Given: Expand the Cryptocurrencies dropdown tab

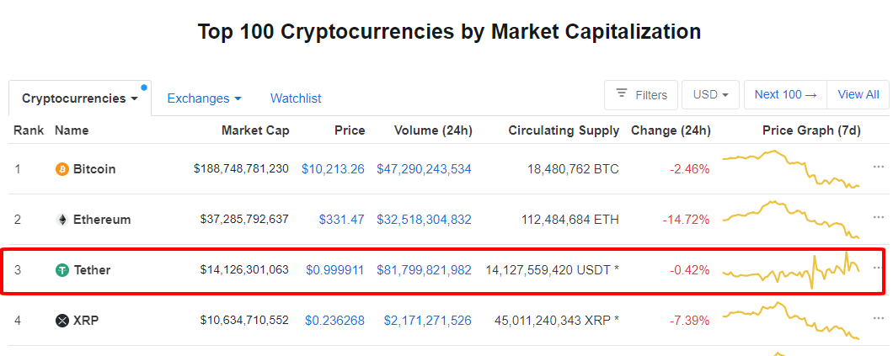Looking at the screenshot, I should 80,98.
